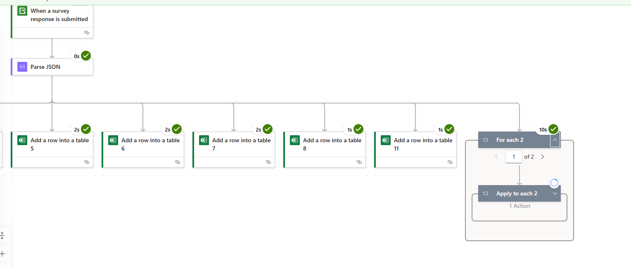This screenshot has height=268, width=631.
Task: Go to next iteration of For each 2
Action: [543, 157]
